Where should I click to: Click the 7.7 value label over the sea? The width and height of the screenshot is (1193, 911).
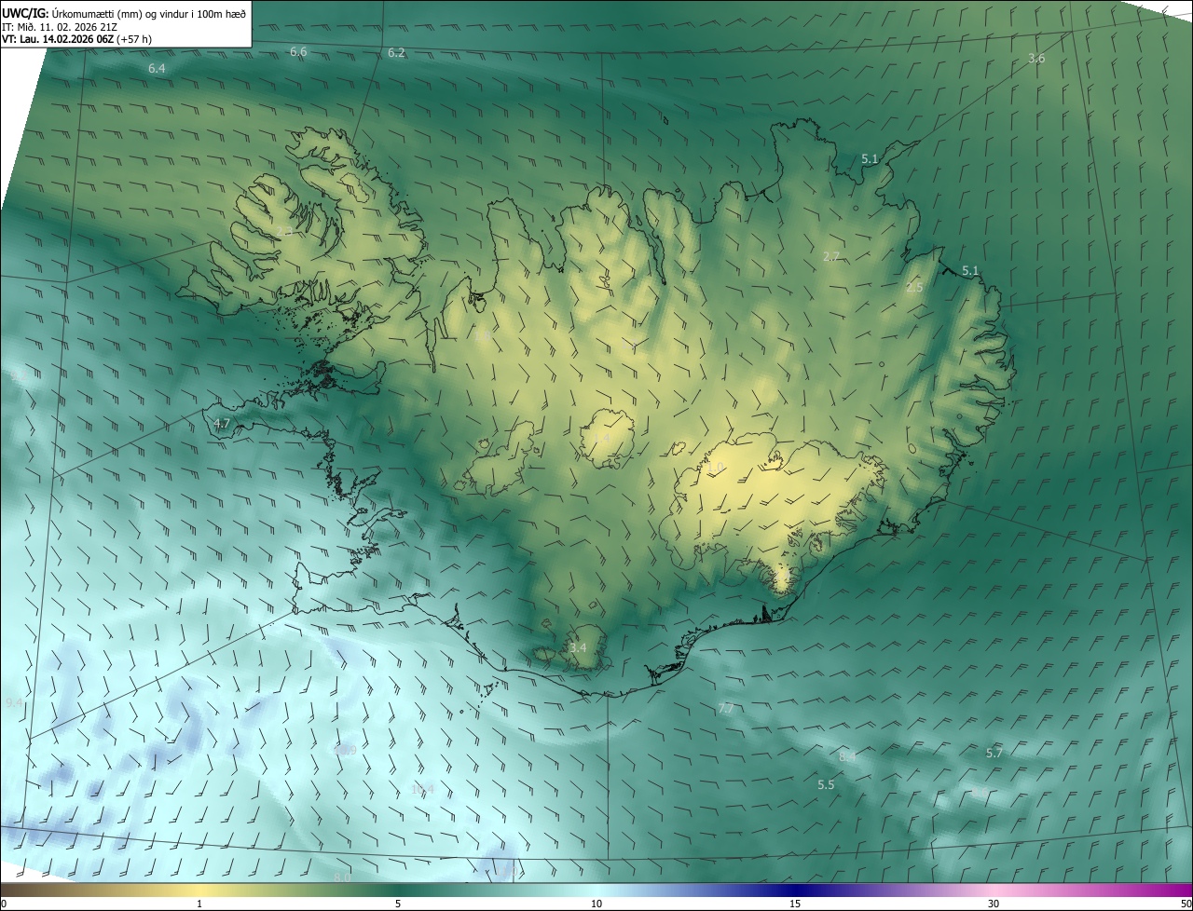tap(726, 709)
